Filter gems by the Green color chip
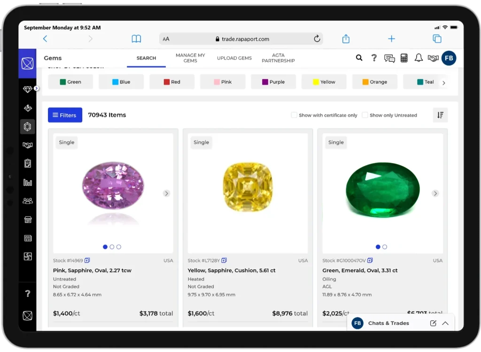 [70, 82]
